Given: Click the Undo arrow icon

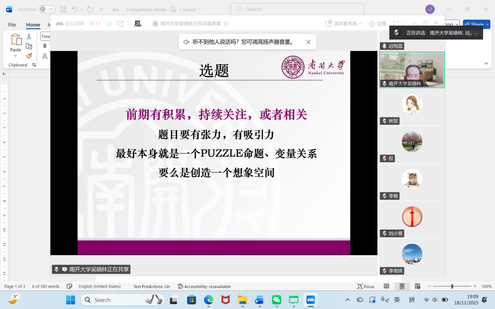Looking at the screenshot, I should (75, 9).
